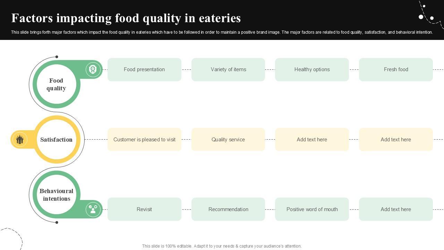Click the Food presentation box
The image size is (444, 250).
point(144,69)
